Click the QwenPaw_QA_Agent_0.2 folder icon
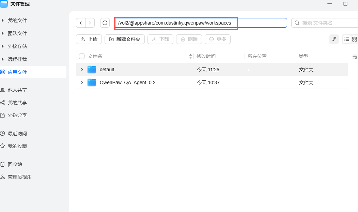Screen dimensions: 358x212 tap(92, 82)
